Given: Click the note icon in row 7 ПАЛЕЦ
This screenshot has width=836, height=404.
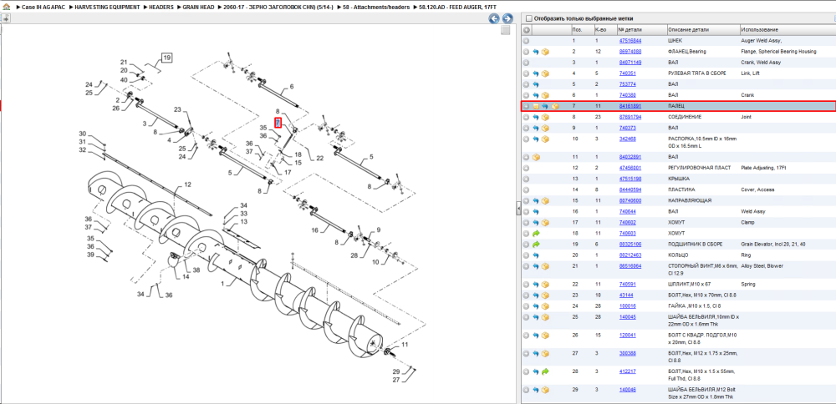Looking at the screenshot, I should pos(536,107).
